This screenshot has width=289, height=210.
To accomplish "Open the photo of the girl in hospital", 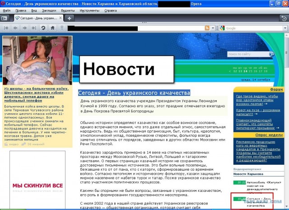I will point(37,60).
